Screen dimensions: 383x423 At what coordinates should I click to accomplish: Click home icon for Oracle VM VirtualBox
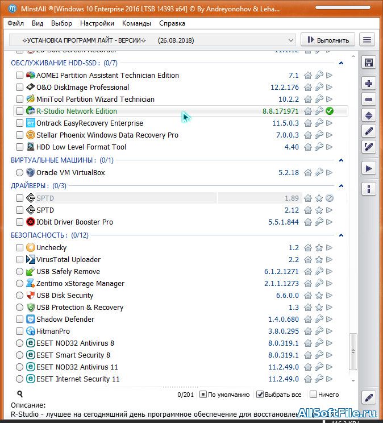[308, 173]
